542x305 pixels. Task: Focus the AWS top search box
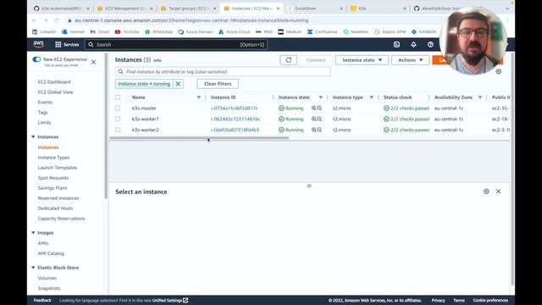pos(176,45)
